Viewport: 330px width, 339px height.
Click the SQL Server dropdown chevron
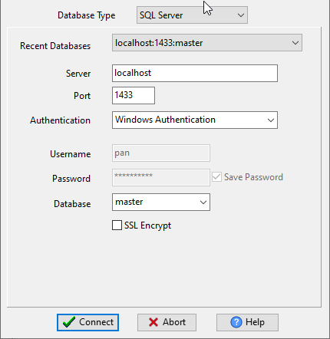point(241,15)
